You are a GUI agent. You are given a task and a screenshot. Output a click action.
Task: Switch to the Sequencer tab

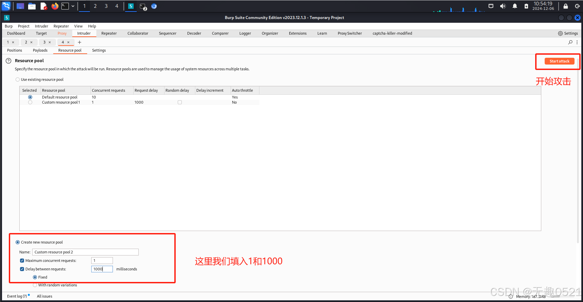click(x=168, y=33)
